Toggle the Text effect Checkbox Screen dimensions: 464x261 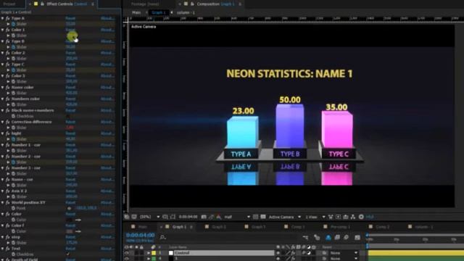pos(68,254)
